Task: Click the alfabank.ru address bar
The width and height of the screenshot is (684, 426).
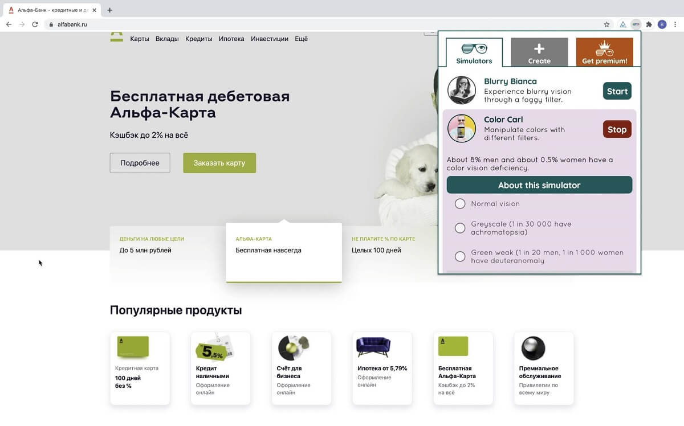Action: pos(72,24)
